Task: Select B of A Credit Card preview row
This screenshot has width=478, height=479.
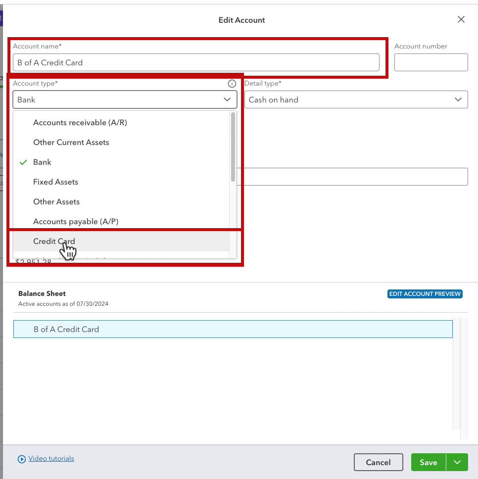Action: tap(233, 330)
